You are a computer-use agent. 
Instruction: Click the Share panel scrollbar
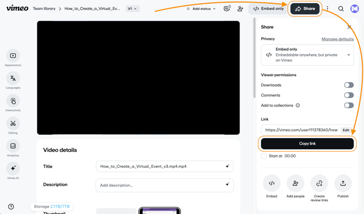coord(254,58)
